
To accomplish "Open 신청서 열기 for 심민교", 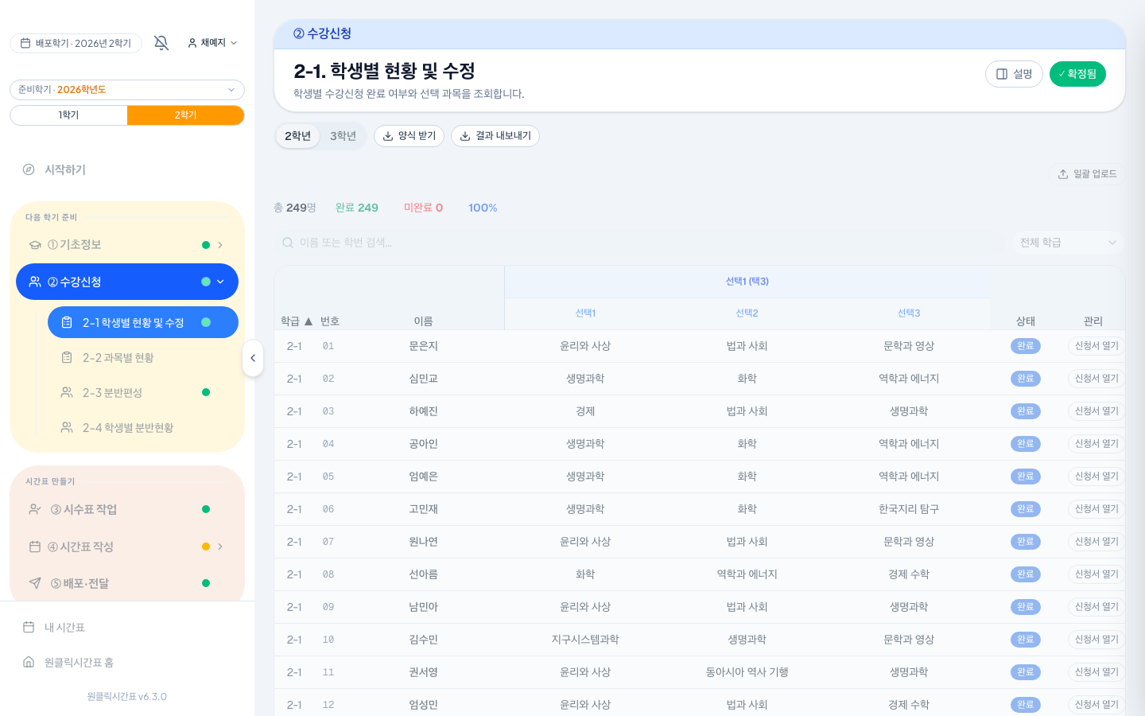I will click(1096, 379).
